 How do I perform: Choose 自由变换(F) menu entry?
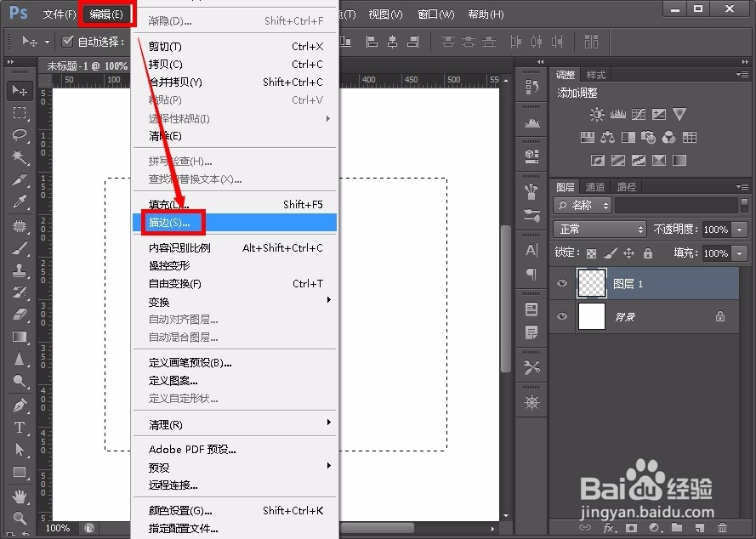pyautogui.click(x=235, y=284)
